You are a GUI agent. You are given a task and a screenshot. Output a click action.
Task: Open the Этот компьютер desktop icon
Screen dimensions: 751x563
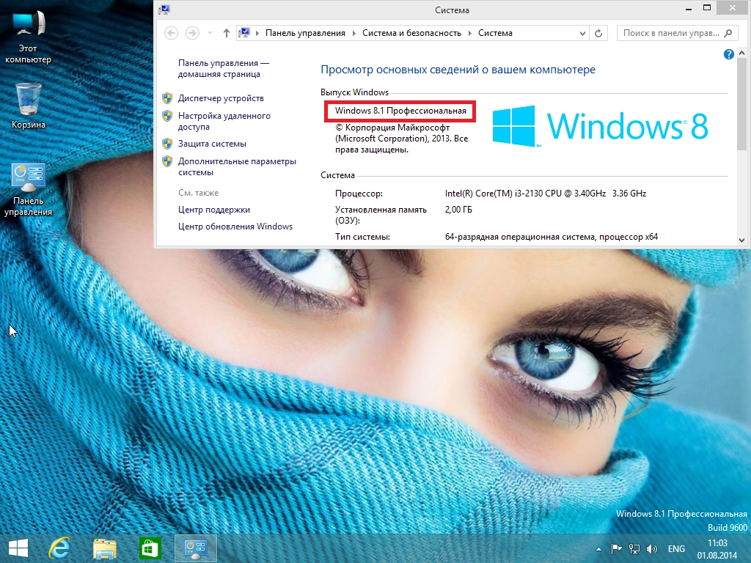[x=29, y=37]
